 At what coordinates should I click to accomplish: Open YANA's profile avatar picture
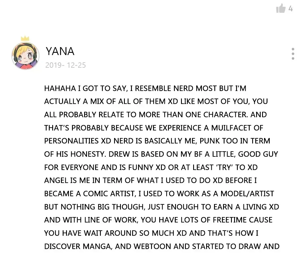(x=25, y=56)
